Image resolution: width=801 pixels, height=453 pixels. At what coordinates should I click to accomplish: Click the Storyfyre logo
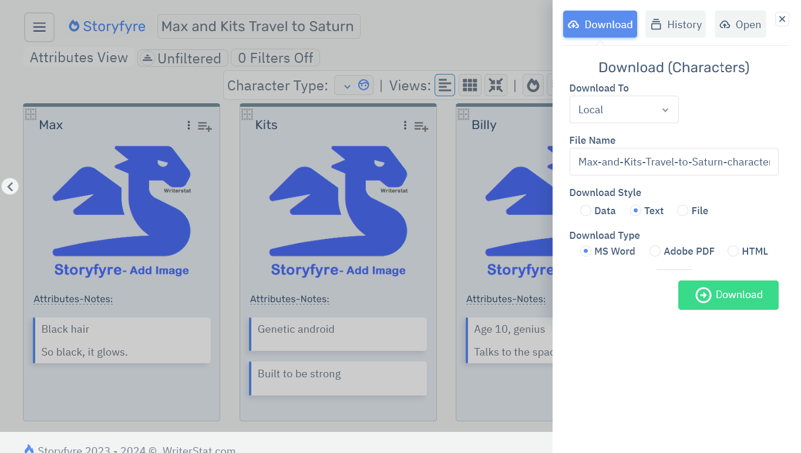[107, 26]
